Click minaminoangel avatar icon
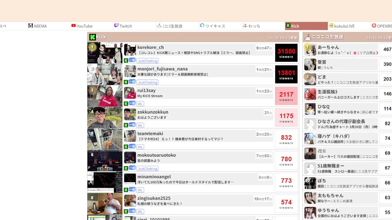Viewport: 392px width, 220px height. 130,179
